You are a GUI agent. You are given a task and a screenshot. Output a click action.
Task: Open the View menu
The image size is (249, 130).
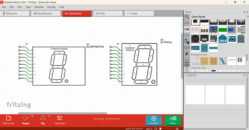29,7
